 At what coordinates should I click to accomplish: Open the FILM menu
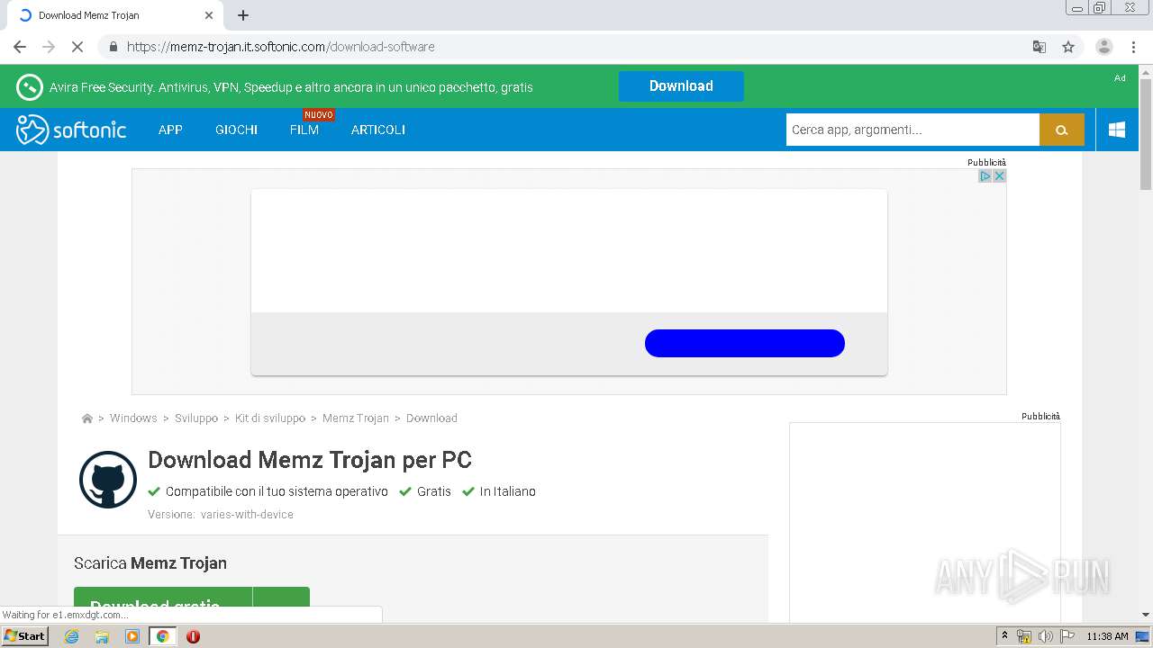[x=304, y=130]
